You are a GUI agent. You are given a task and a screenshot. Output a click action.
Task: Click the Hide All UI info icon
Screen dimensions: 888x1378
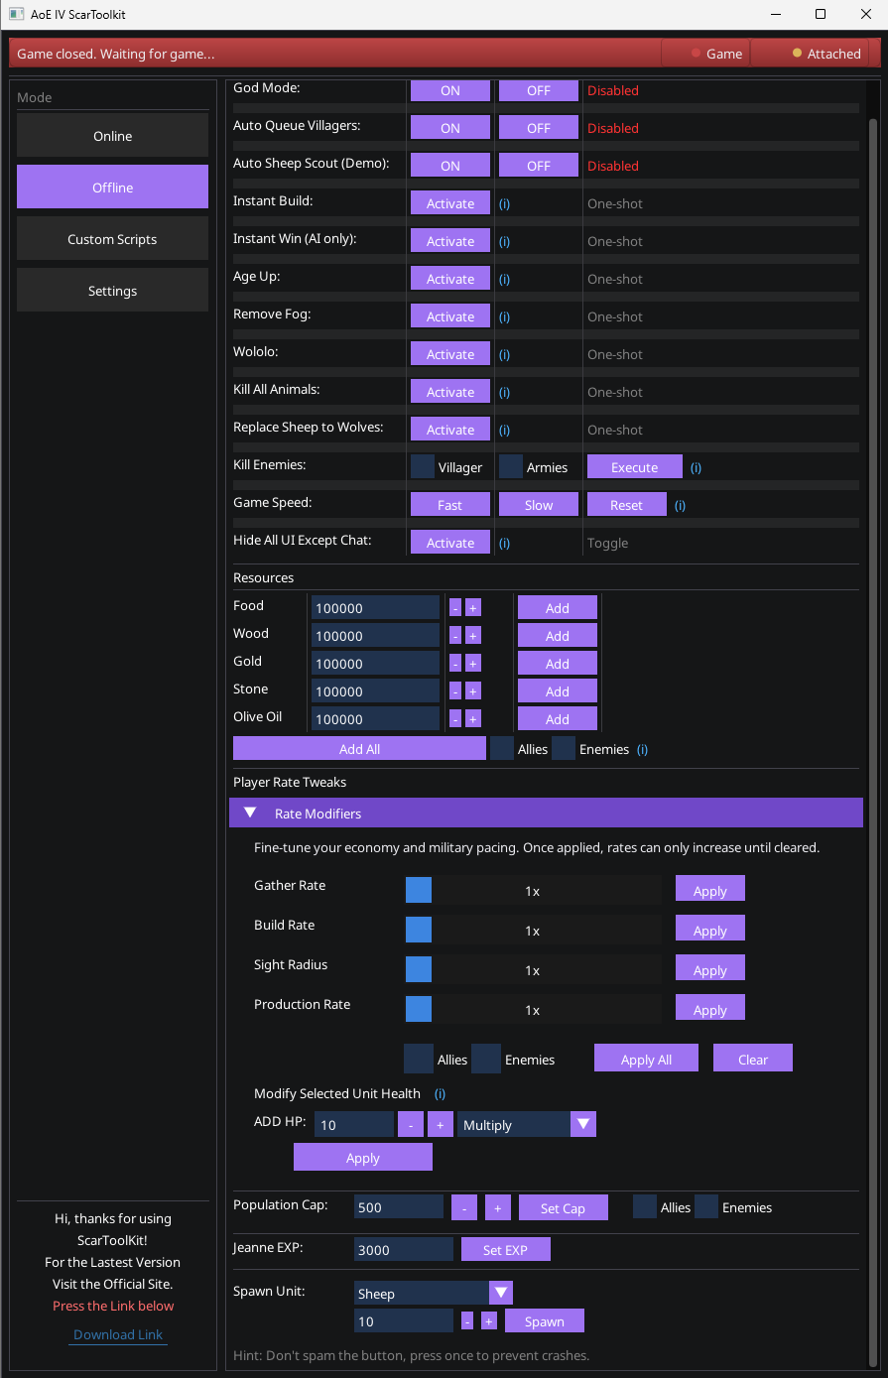[504, 543]
